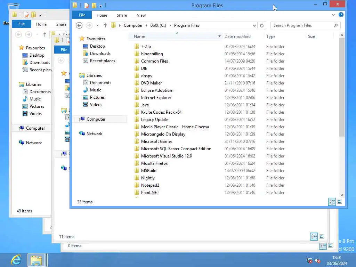Click network tray icon with red X

pyautogui.click(x=309, y=260)
